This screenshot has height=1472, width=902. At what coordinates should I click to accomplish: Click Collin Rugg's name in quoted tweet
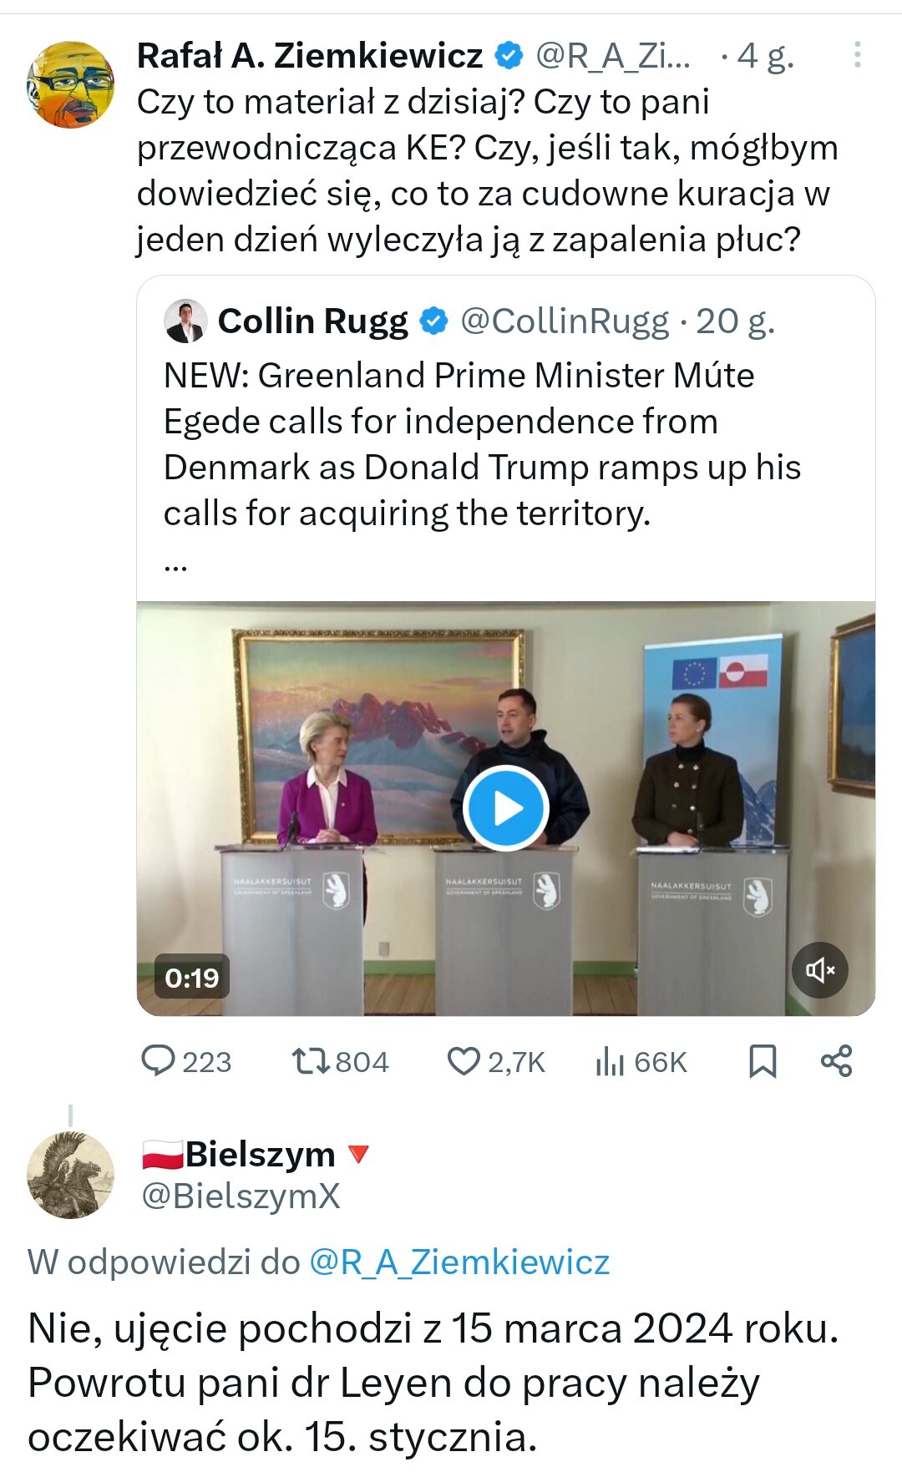(312, 321)
